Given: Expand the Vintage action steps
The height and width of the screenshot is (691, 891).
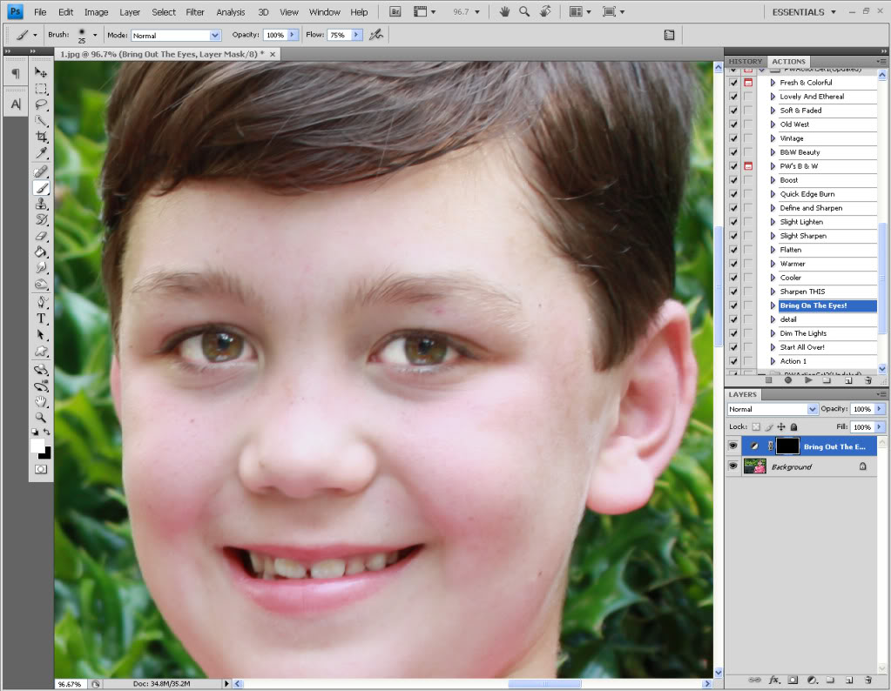Looking at the screenshot, I should click(x=773, y=138).
